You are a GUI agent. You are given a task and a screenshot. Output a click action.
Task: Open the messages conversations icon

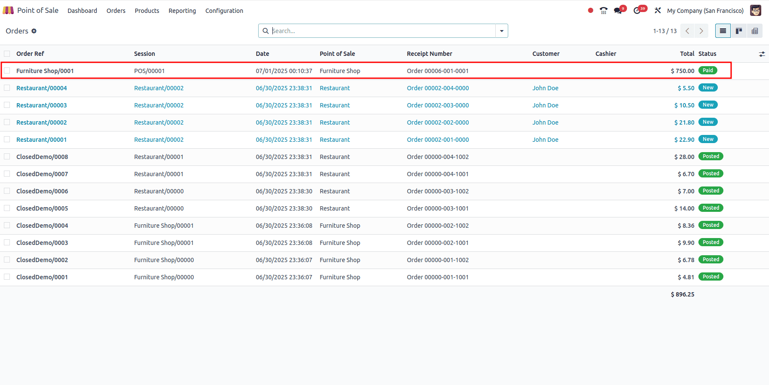[618, 10]
